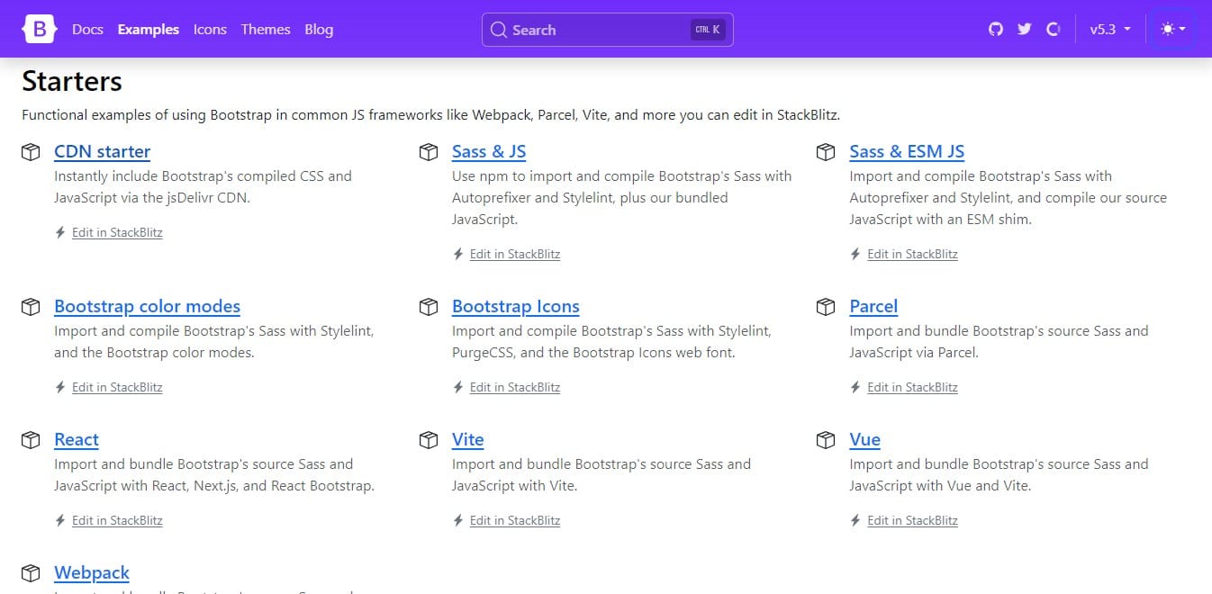This screenshot has height=594, width=1212.
Task: Navigate to the Themes section
Action: coord(265,30)
